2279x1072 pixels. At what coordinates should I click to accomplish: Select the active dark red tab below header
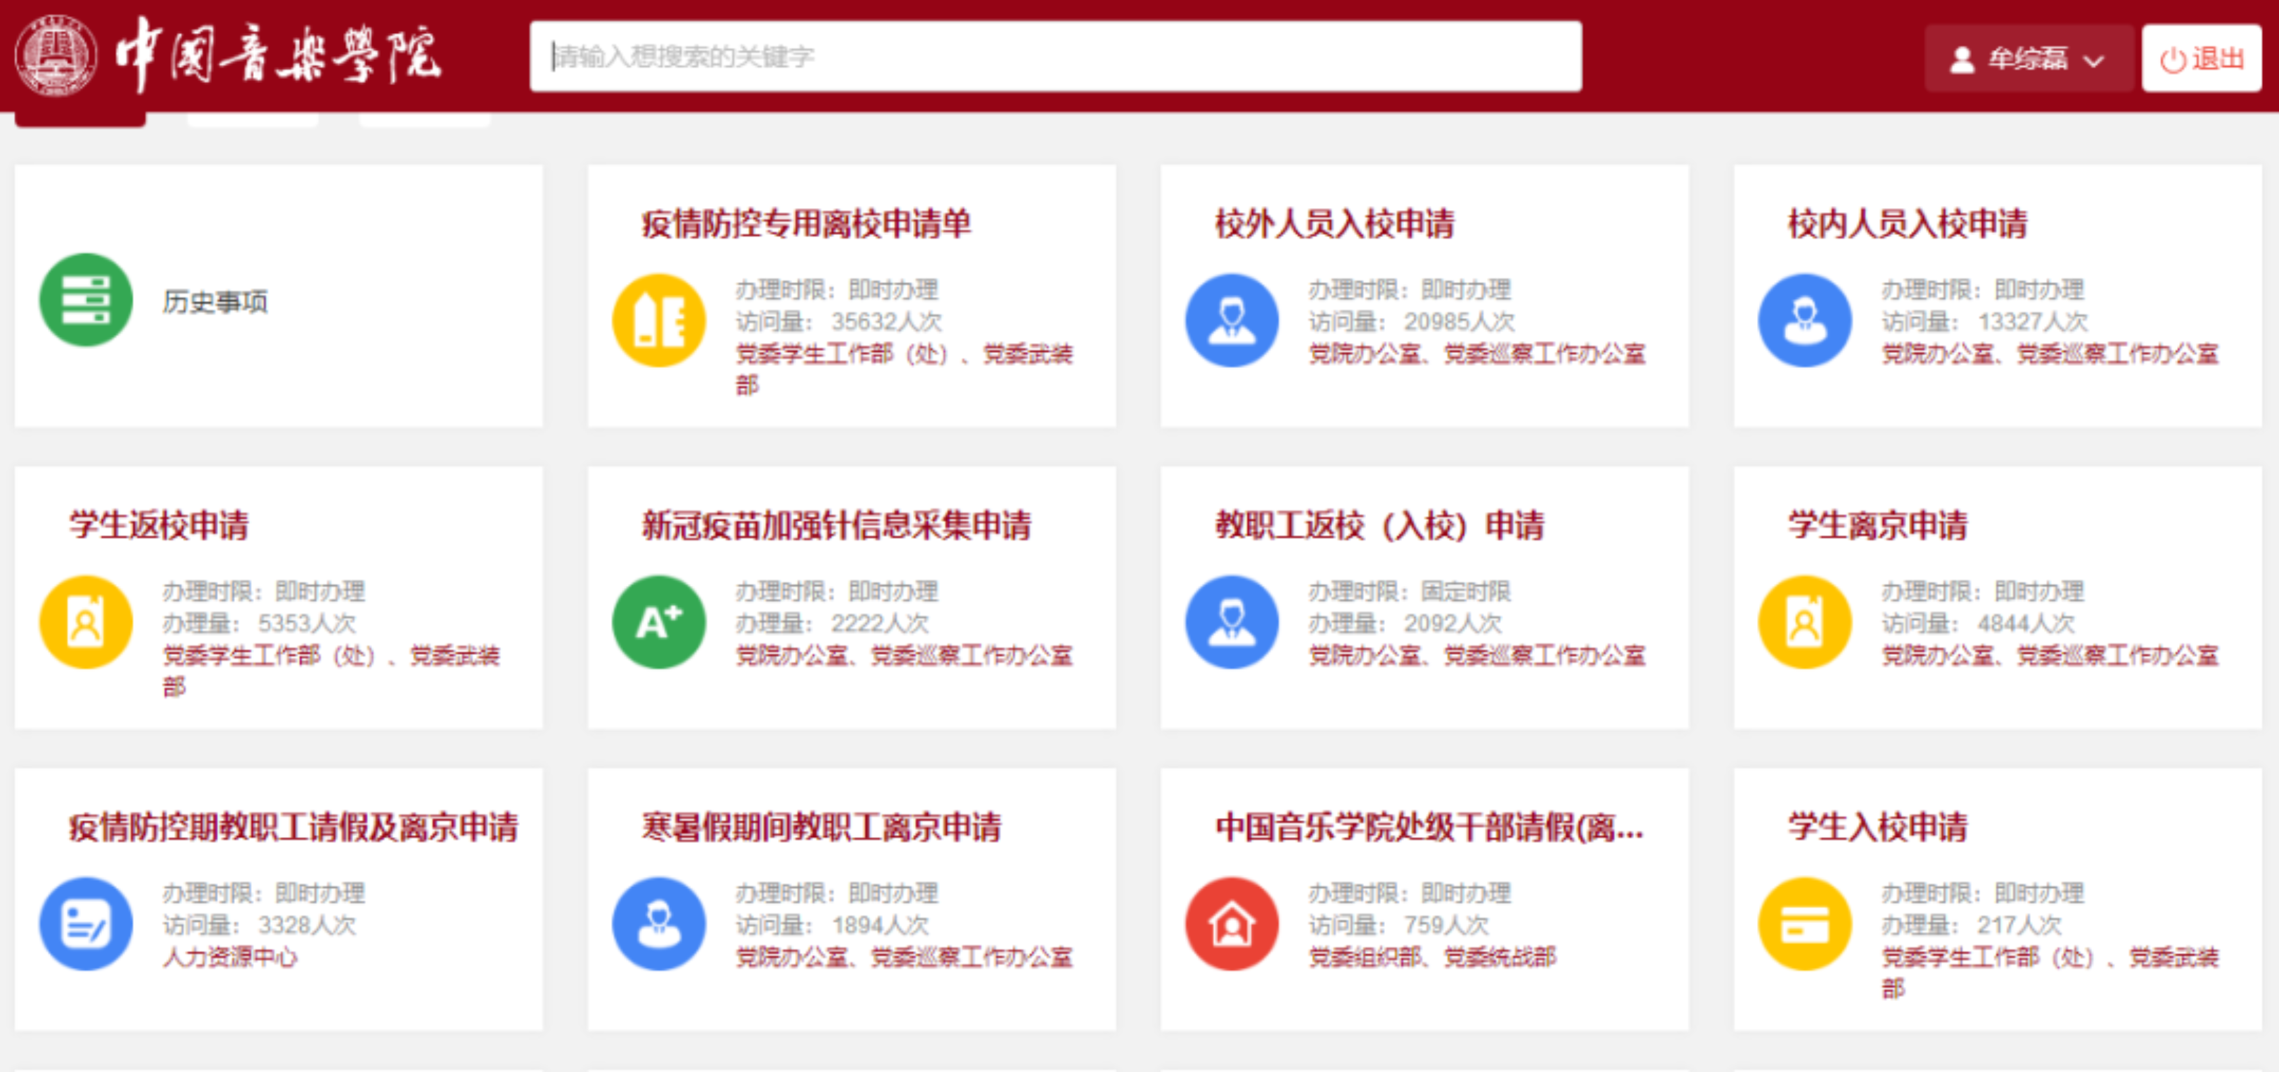pyautogui.click(x=80, y=119)
